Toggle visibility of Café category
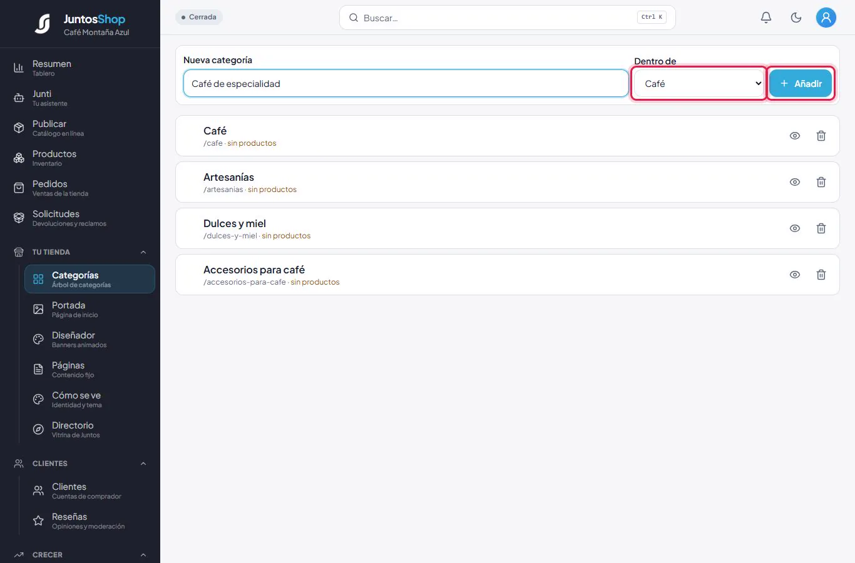The image size is (855, 563). pos(795,136)
